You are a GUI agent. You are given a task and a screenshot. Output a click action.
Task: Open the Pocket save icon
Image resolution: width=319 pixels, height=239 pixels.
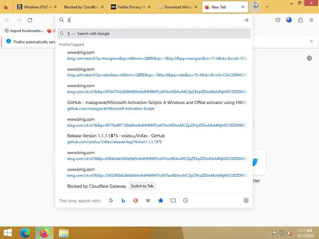tap(278, 20)
